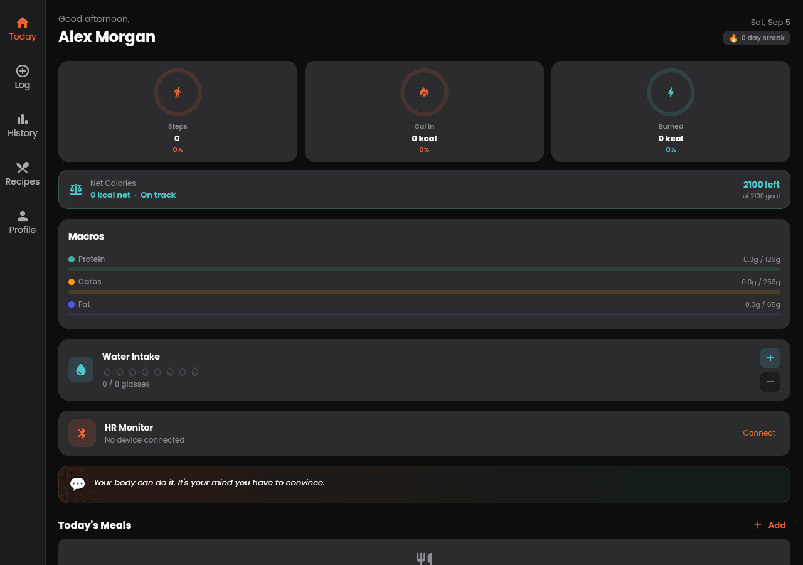
Task: Connect the HR Monitor device
Action: point(759,433)
